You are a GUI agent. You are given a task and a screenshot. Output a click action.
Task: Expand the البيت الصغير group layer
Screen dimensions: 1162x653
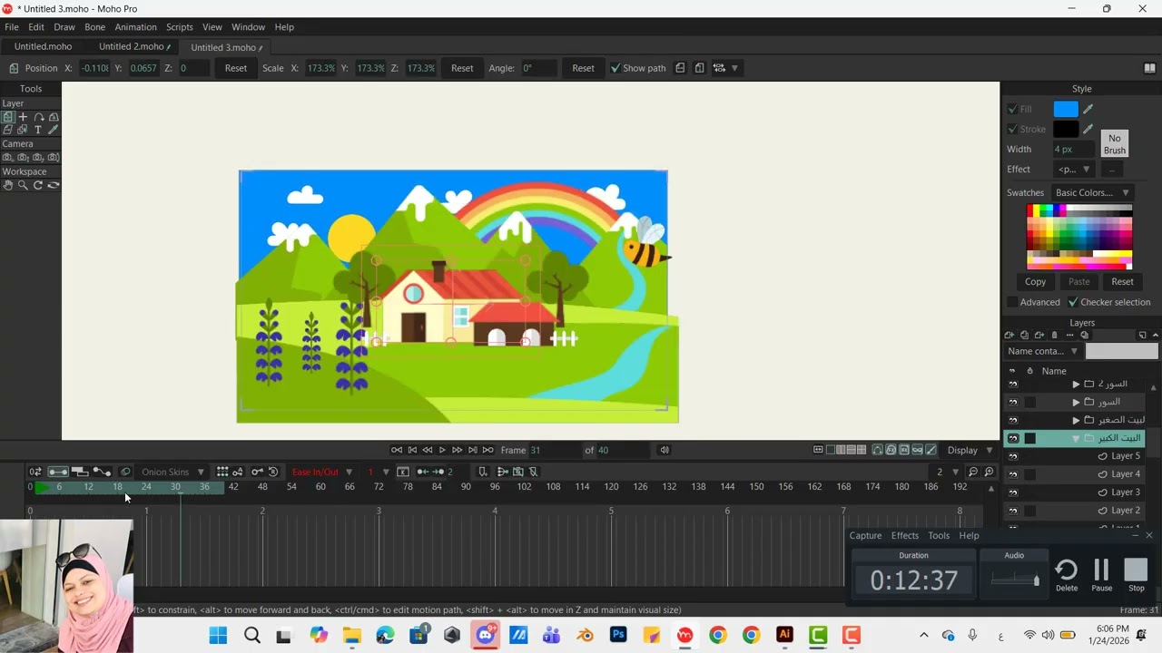[1077, 420]
